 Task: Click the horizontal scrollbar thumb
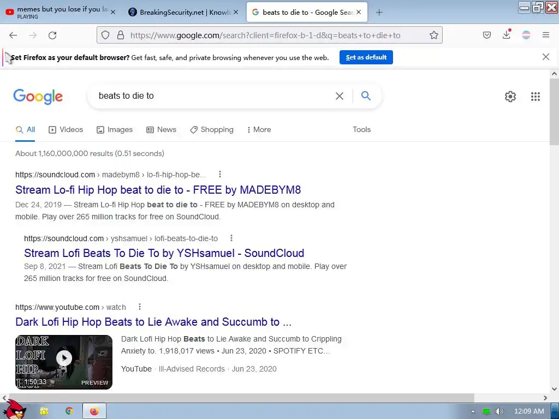pyautogui.click(x=241, y=398)
